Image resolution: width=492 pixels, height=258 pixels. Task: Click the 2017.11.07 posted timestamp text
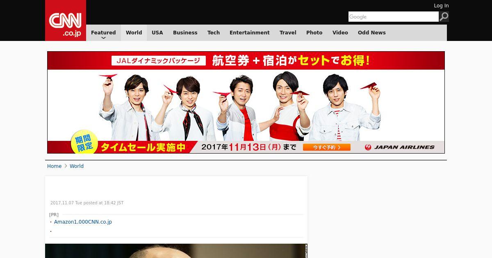87,203
